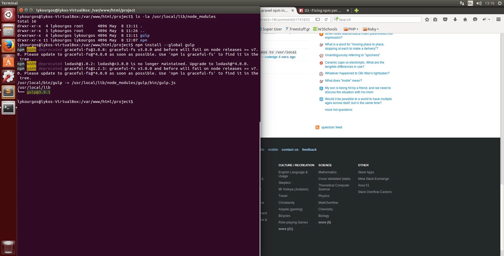The width and height of the screenshot is (504, 256).
Task: Close the 'aravel npm in...' Firefox tab
Action: [293, 11]
